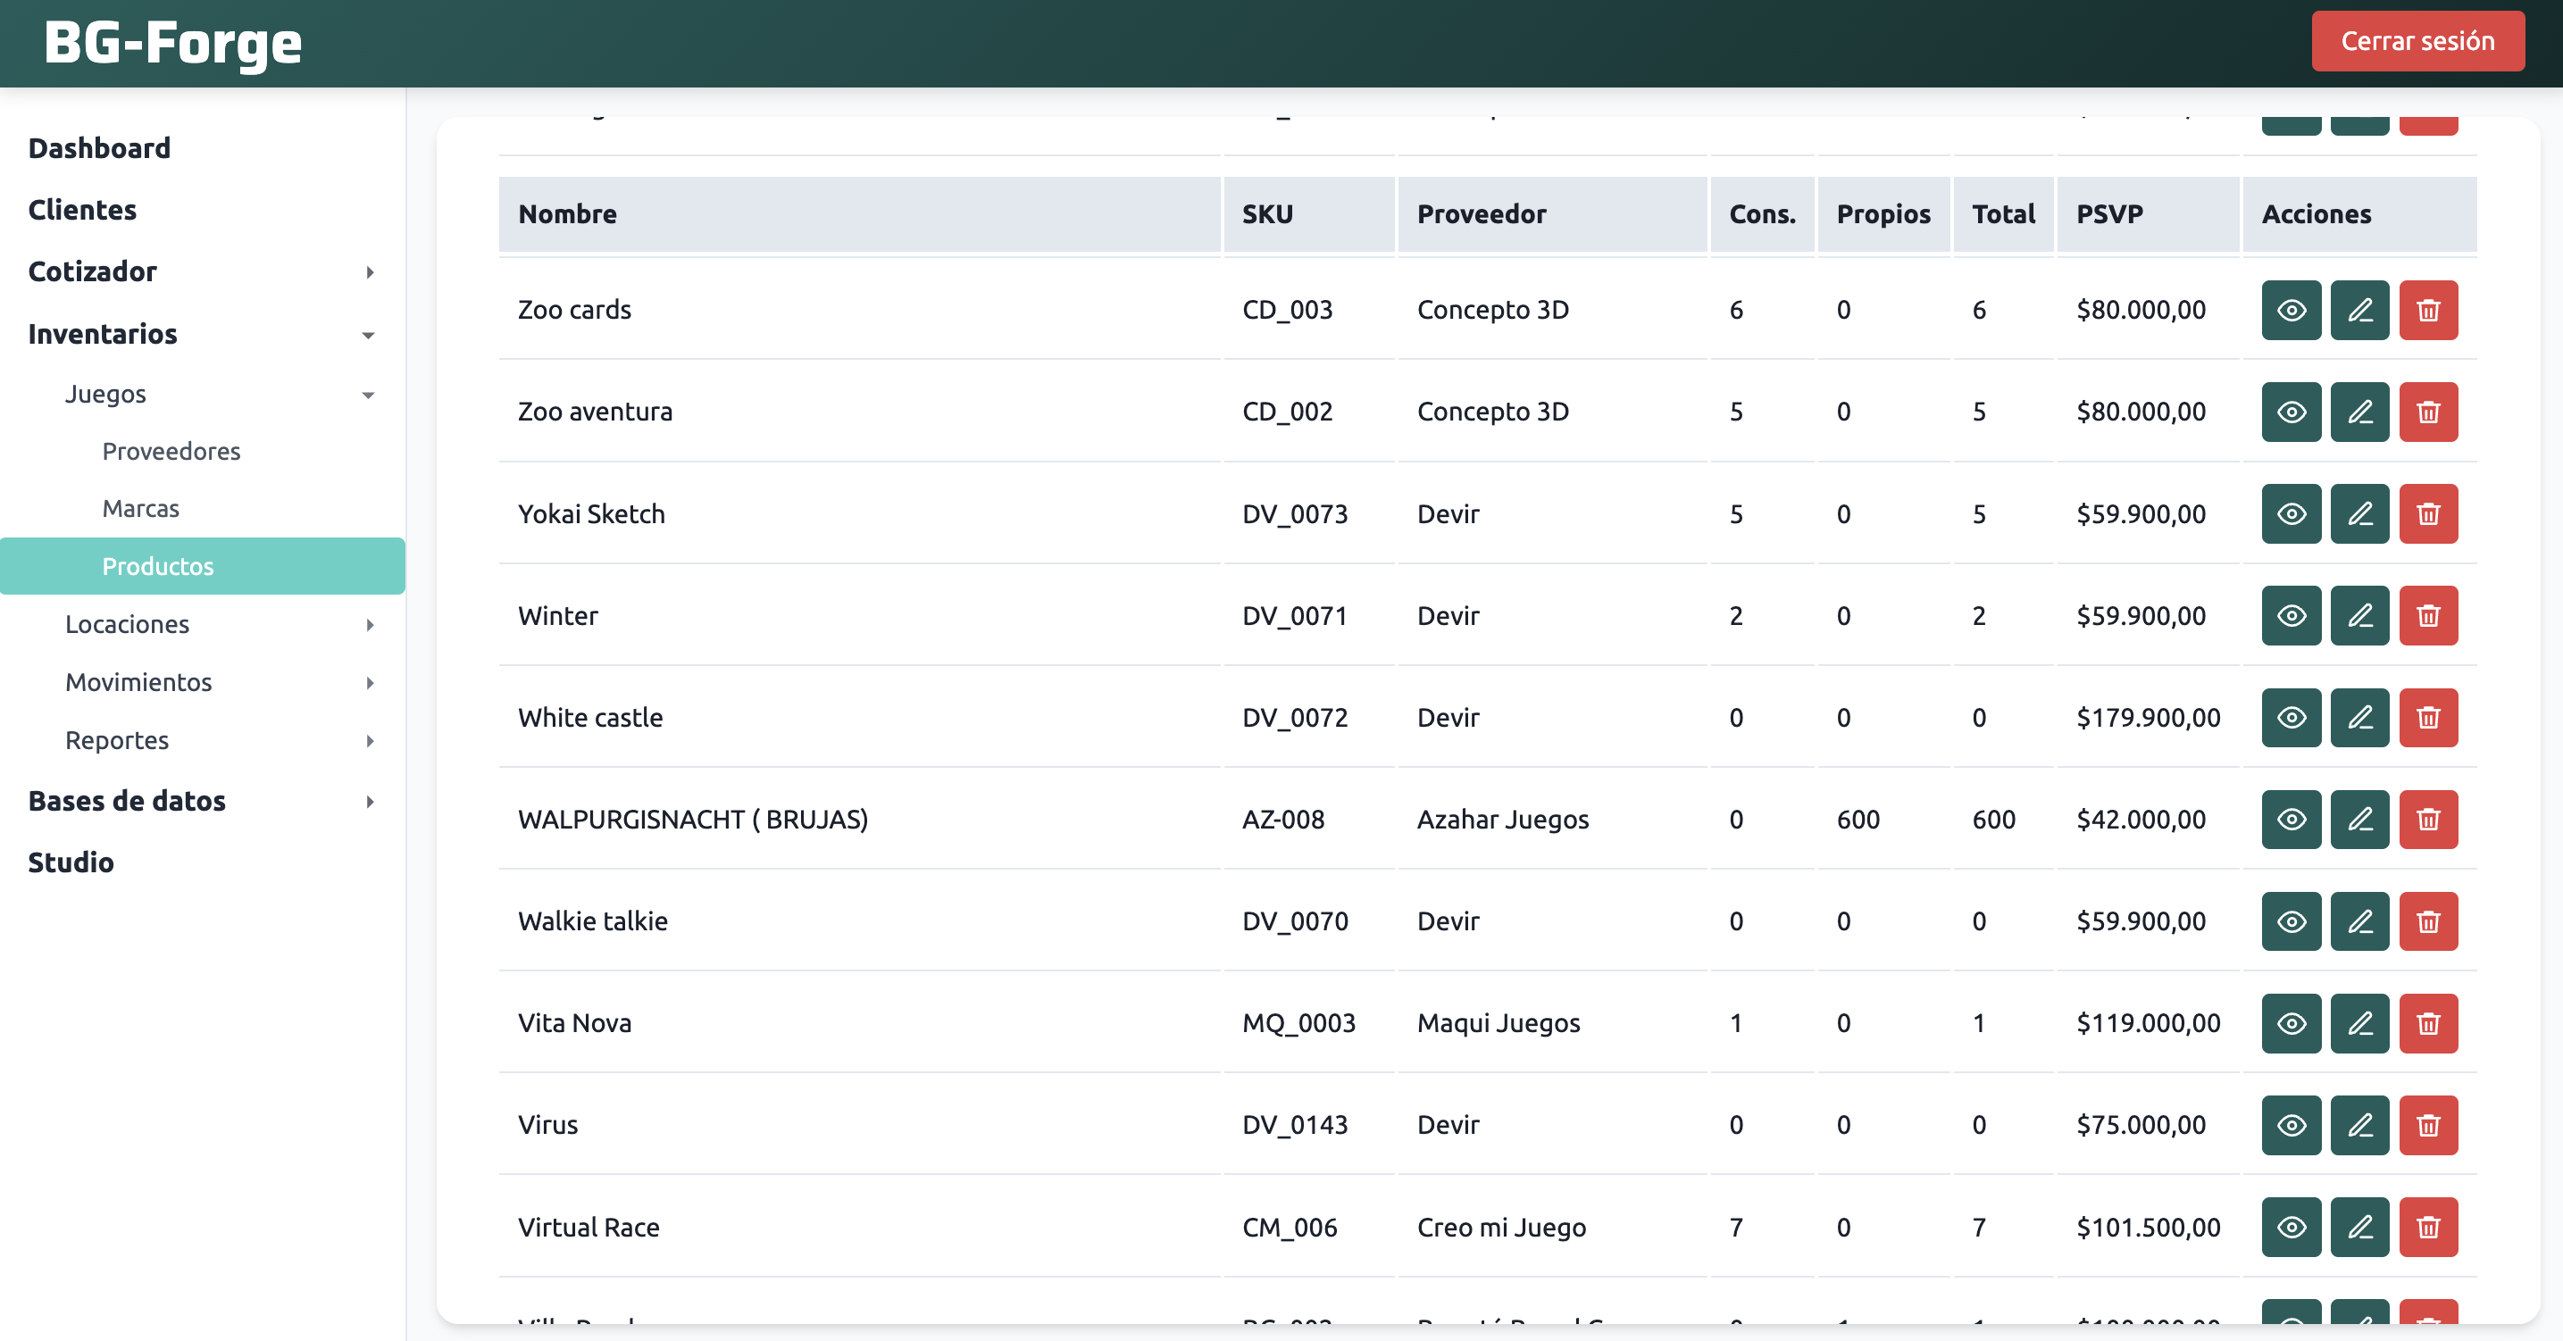Click the BG-Forge logo title

(173, 43)
